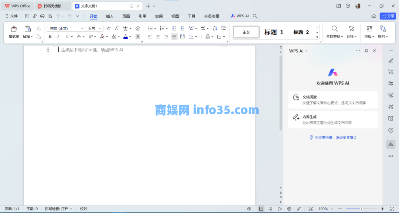The width and height of the screenshot is (399, 213).
Task: Choose Content Generation (内容生成) in WPS AI panel
Action: 333,120
